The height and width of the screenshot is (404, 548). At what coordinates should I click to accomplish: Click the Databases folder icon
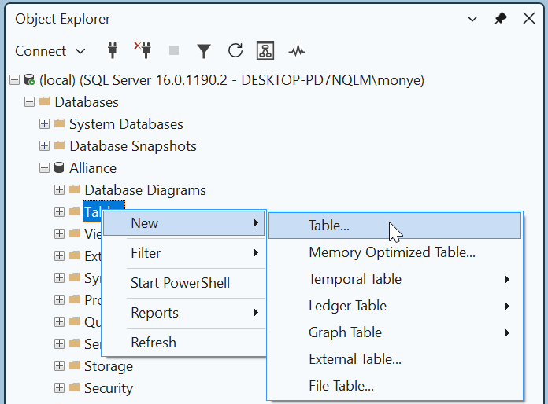[44, 101]
